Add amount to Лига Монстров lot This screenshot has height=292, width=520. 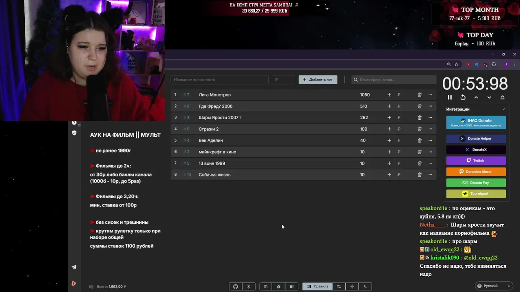coord(389,95)
